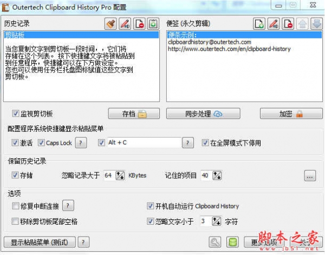
Task: Toggle the 存储 checkbox
Action: [15, 175]
